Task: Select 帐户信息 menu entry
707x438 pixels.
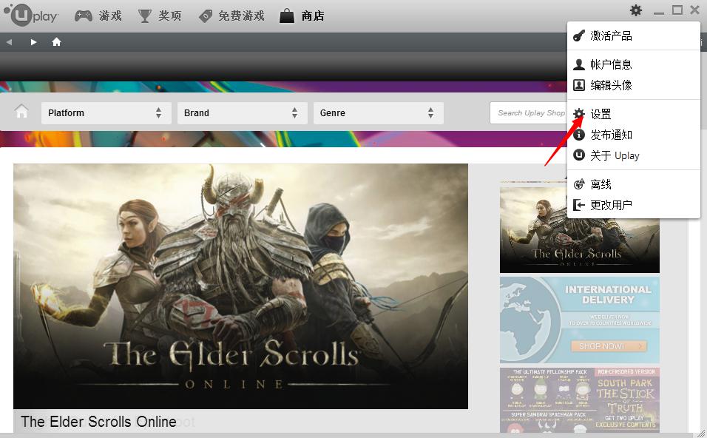Action: tap(634, 64)
